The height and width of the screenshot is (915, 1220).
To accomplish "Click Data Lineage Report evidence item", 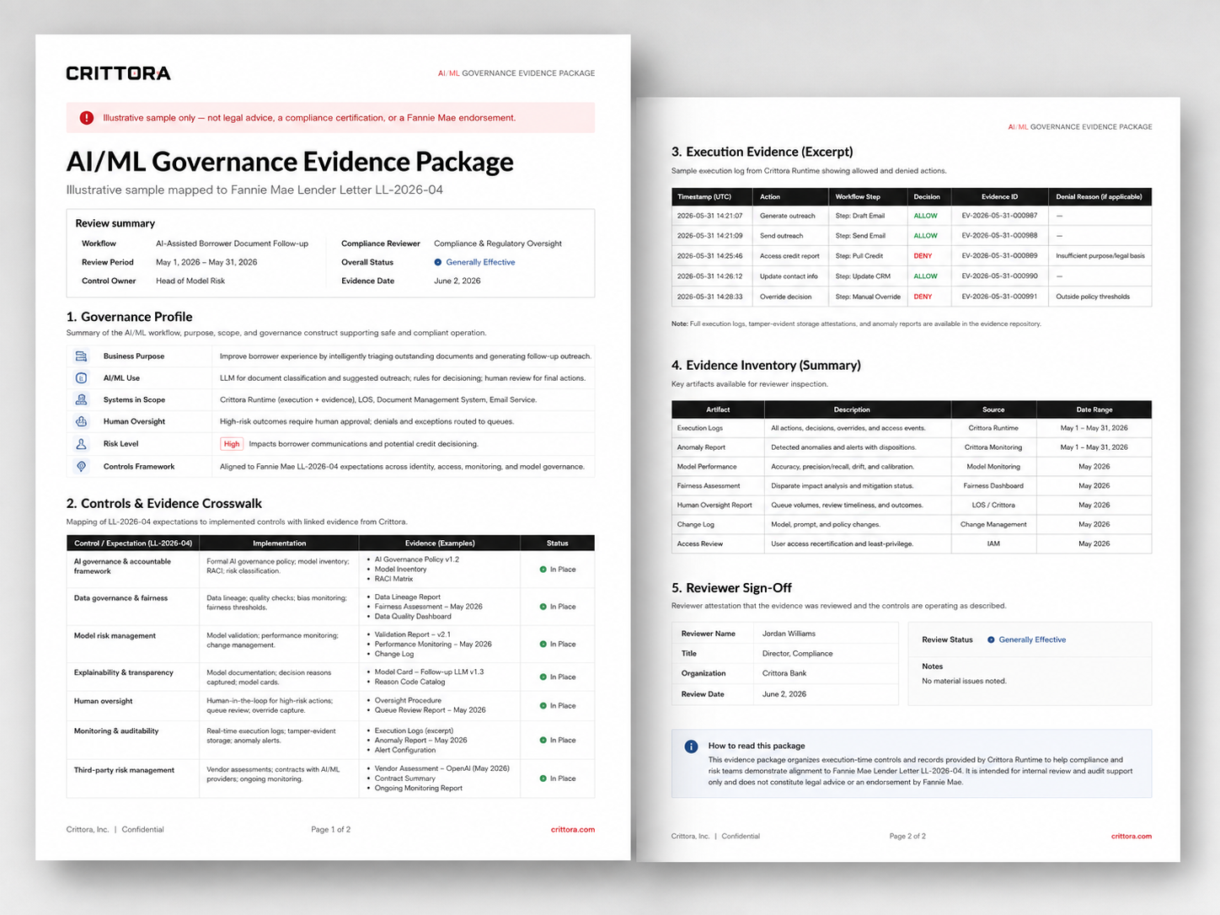I will (x=407, y=597).
